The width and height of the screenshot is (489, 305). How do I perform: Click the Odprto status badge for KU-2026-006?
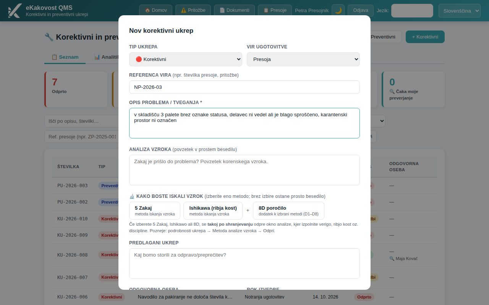click(x=364, y=297)
